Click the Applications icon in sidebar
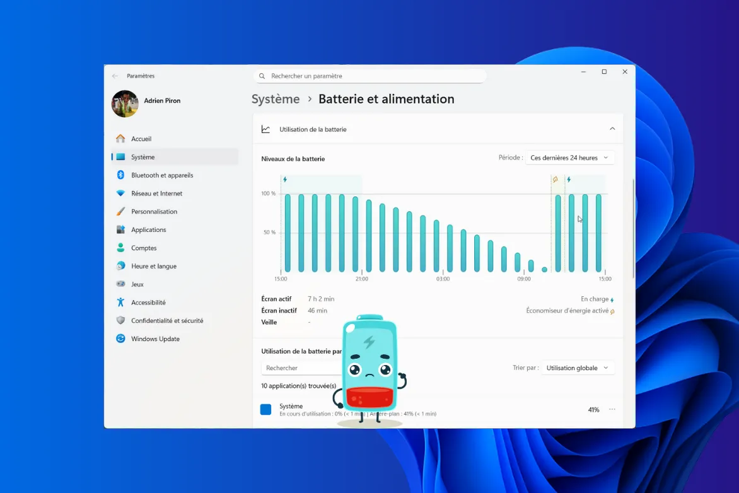Viewport: 739px width, 493px height. coord(120,230)
